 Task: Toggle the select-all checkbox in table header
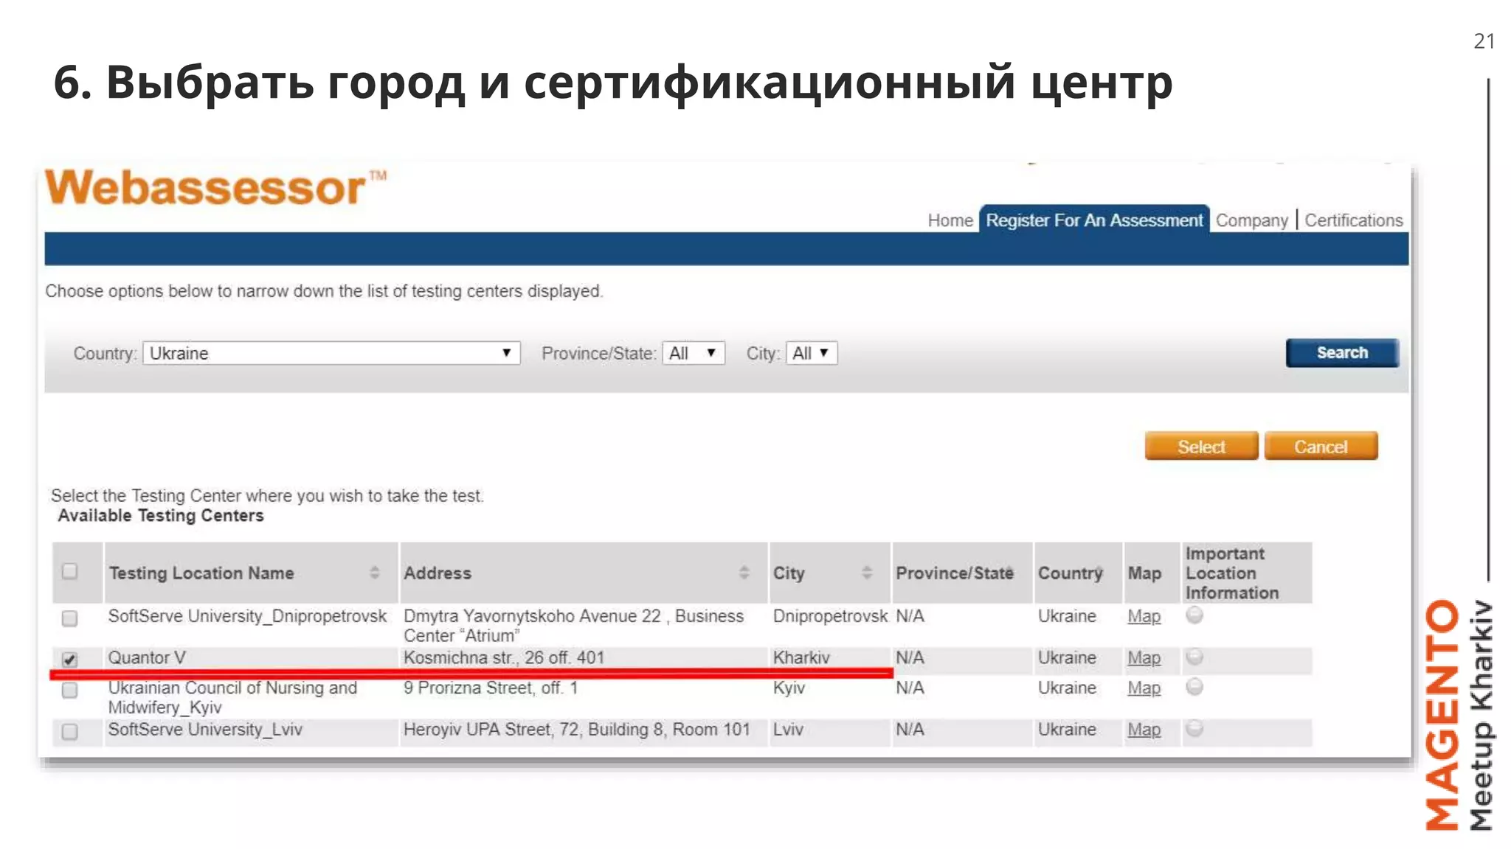click(70, 571)
